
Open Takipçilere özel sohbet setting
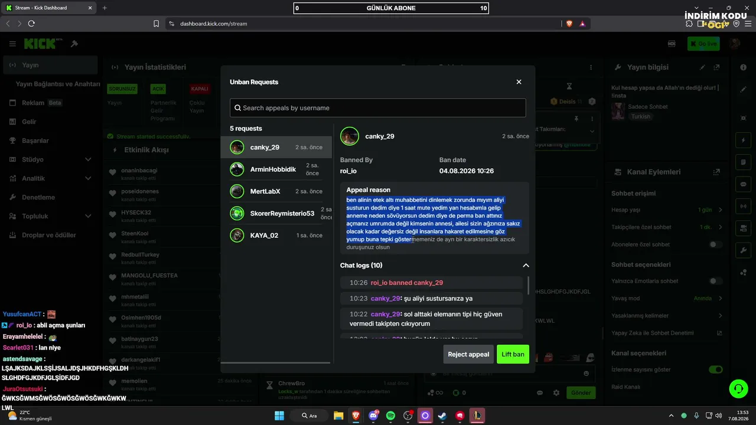point(667,227)
